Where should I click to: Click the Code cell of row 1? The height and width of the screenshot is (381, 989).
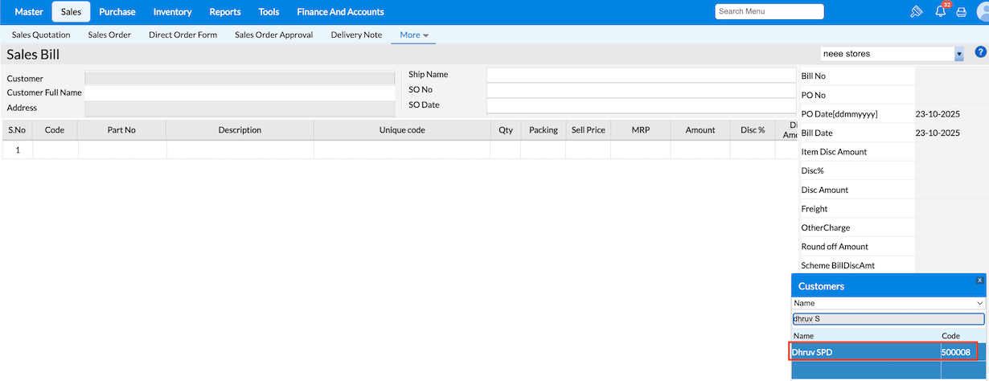(55, 150)
